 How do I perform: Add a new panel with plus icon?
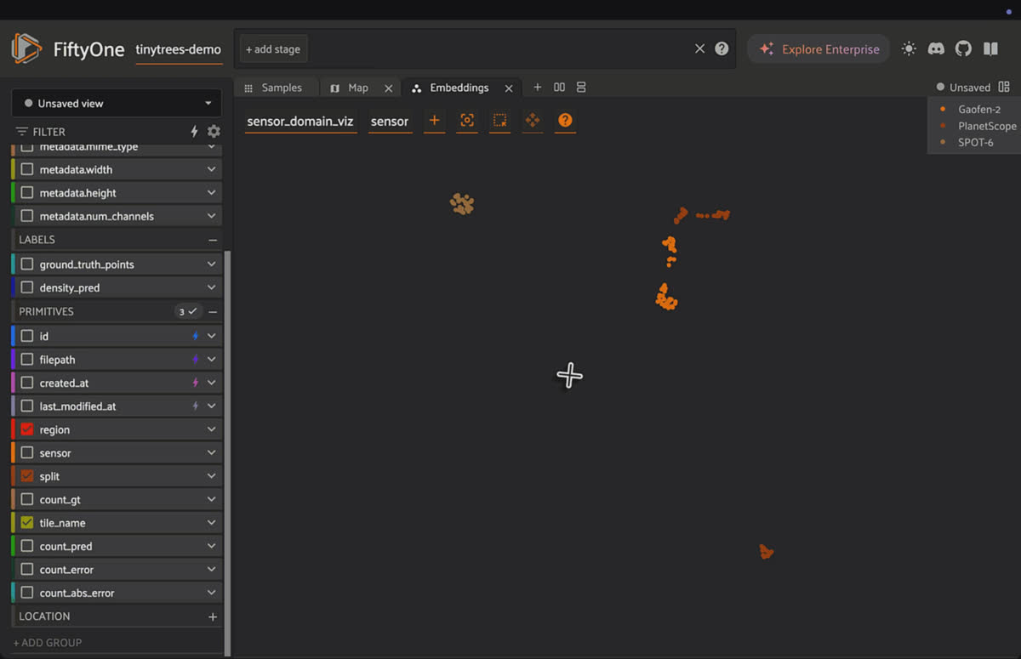(x=537, y=88)
